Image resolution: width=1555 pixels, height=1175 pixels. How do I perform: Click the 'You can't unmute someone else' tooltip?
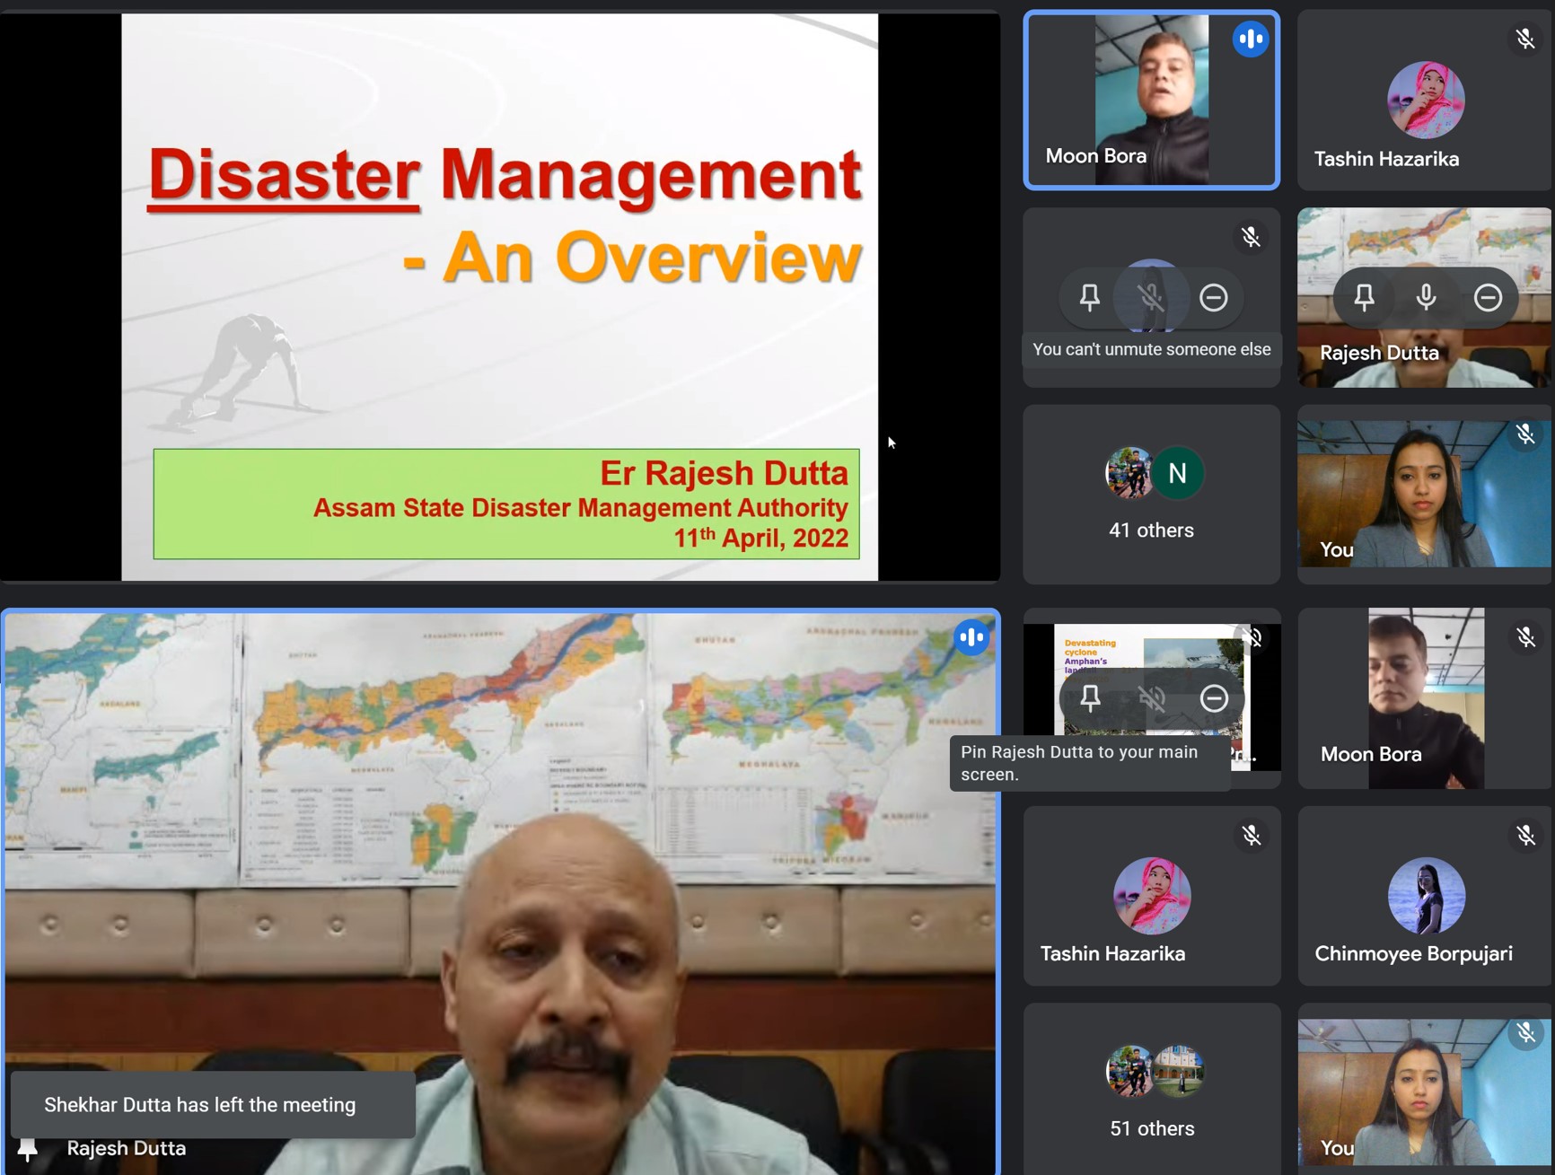[1152, 349]
